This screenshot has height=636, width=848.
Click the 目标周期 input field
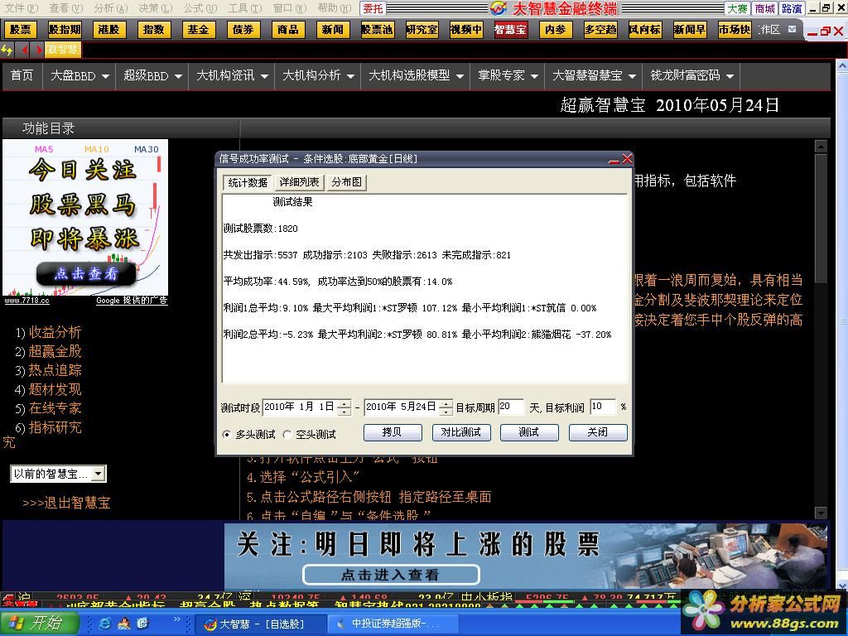pyautogui.click(x=511, y=407)
